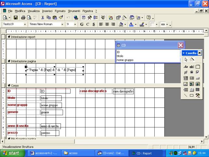Open the Visualizza menu
This screenshot has width=209, height=157.
(x=34, y=11)
